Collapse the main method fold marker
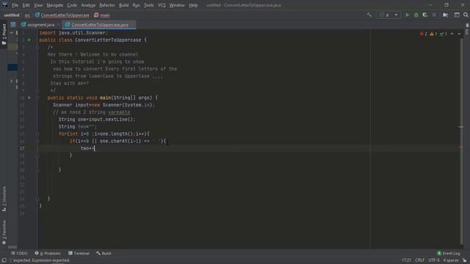Viewport: 470px width, 264px height. [37, 98]
